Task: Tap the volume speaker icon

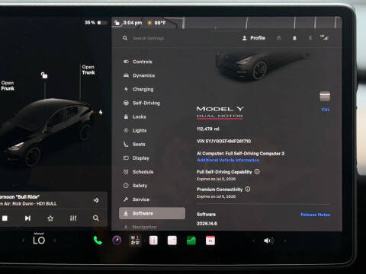Action: [x=268, y=241]
